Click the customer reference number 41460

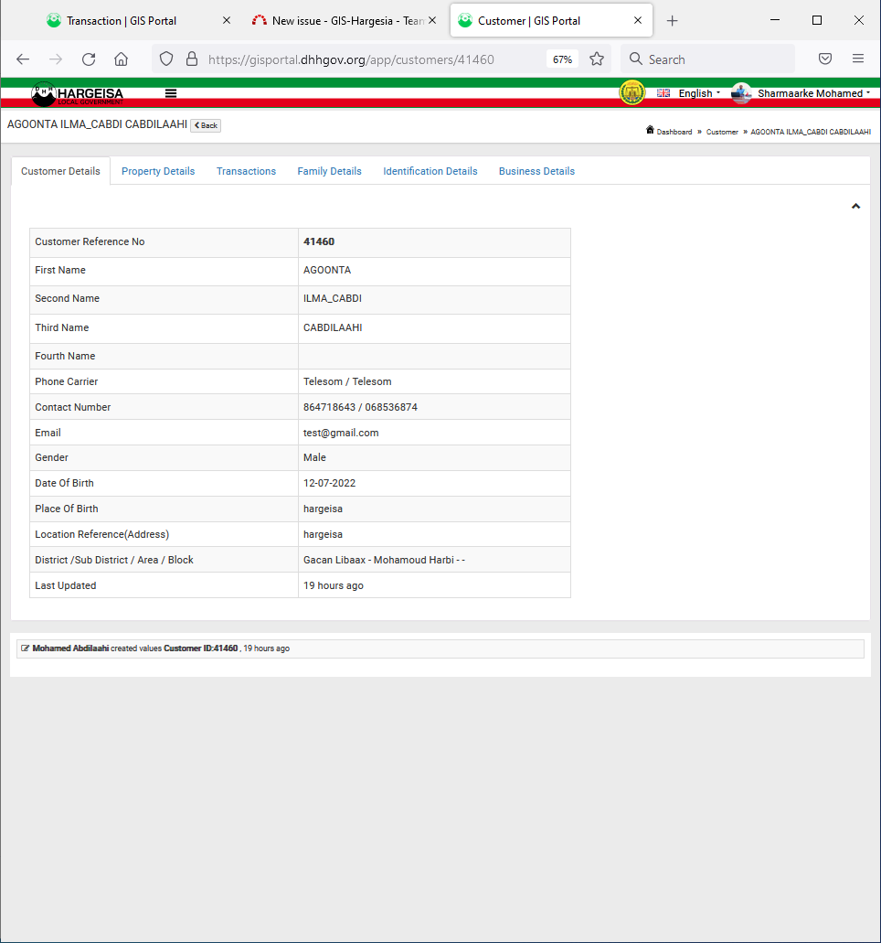[x=319, y=241]
